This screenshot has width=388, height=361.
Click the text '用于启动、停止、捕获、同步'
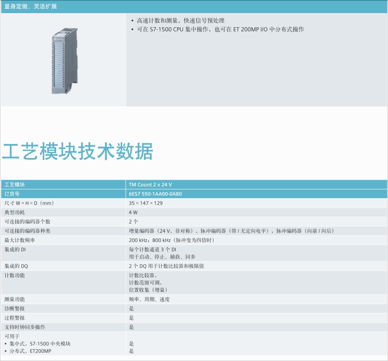click(x=162, y=257)
